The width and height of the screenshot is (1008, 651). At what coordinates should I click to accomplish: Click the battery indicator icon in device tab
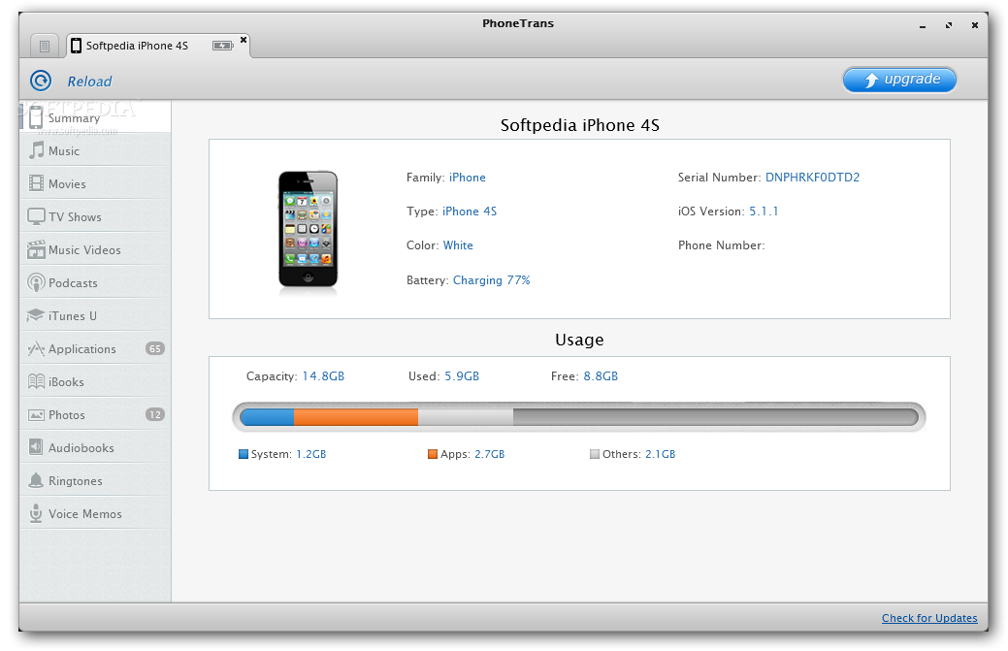tap(223, 46)
